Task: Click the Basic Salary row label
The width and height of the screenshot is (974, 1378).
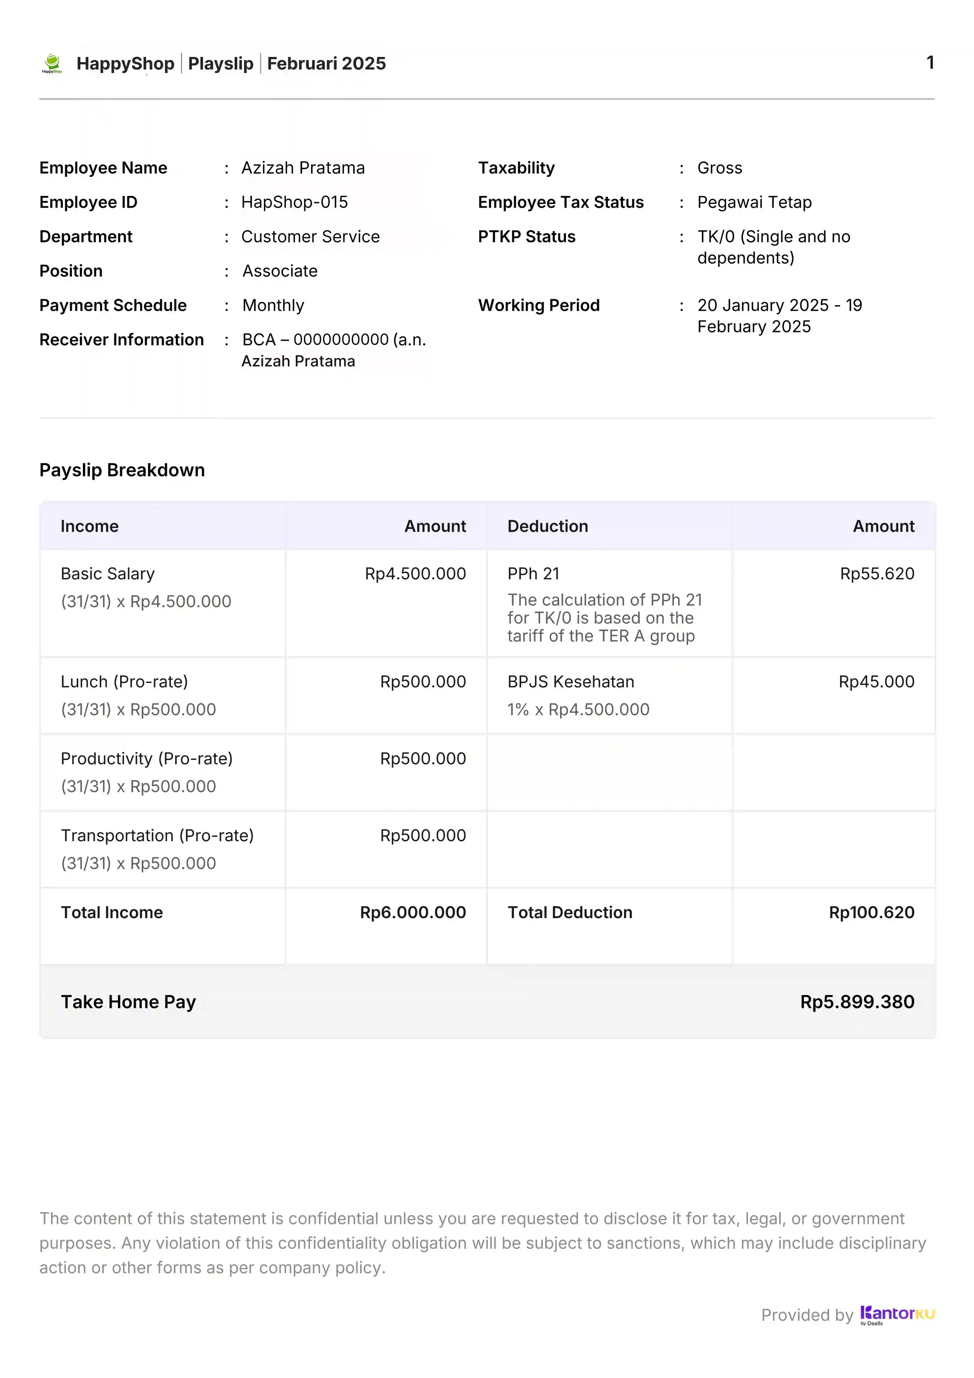Action: pyautogui.click(x=108, y=574)
